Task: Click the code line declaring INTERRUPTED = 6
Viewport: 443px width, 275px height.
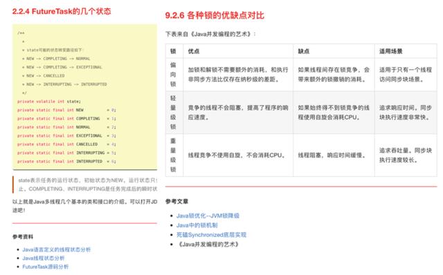Action: (x=66, y=161)
